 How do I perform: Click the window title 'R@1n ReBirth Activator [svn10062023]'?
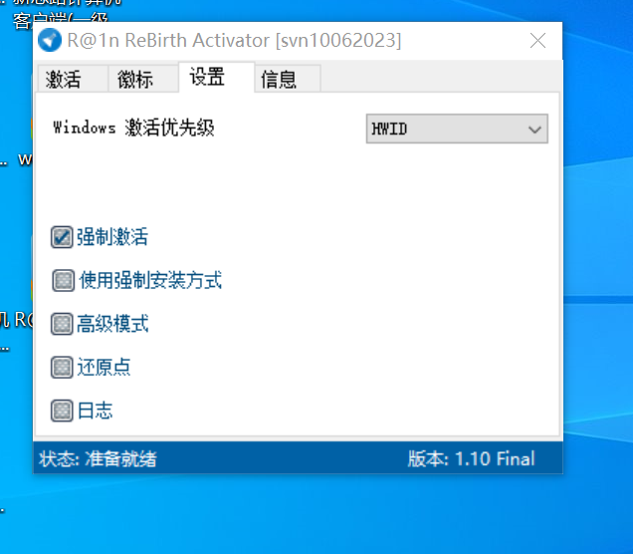tap(234, 41)
